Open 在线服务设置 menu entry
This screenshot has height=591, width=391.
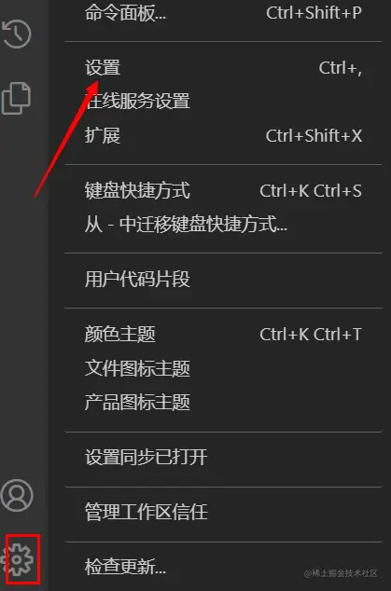pos(223,102)
